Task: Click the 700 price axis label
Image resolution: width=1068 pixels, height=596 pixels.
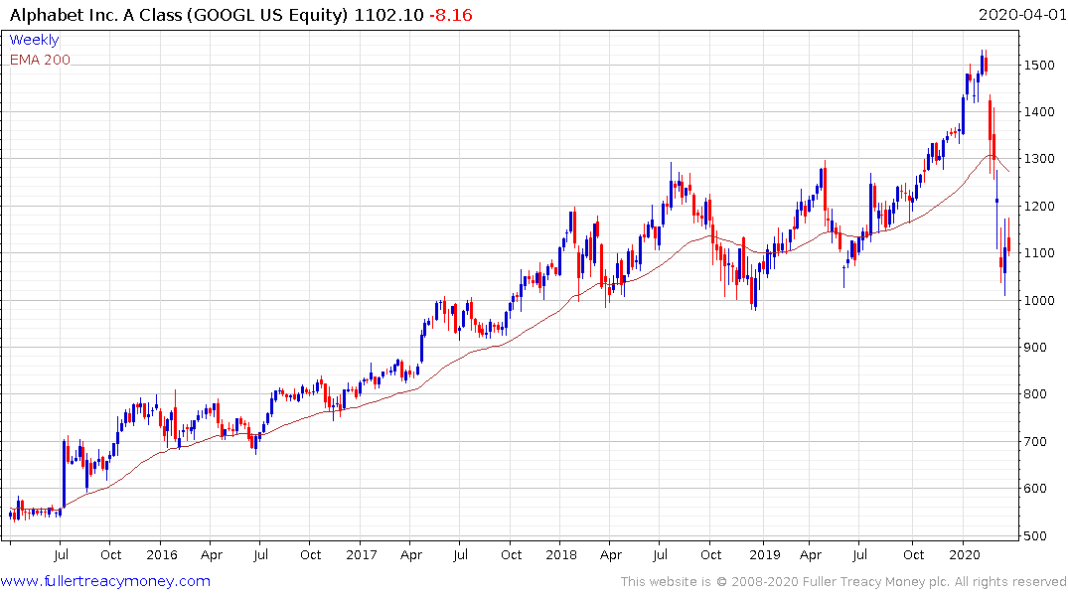Action: click(1035, 441)
